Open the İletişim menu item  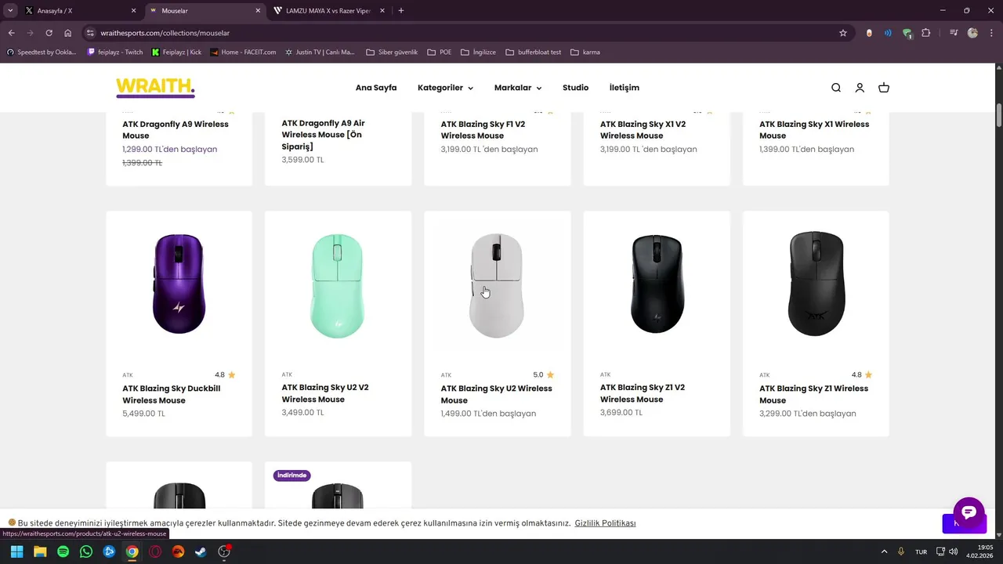625,88
